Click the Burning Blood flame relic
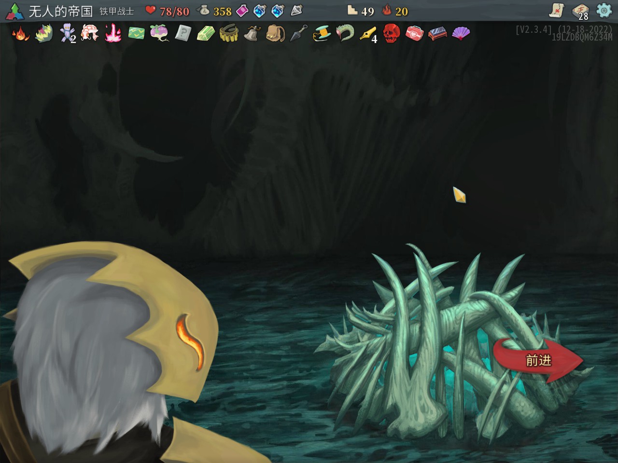The width and height of the screenshot is (618, 463). point(20,33)
